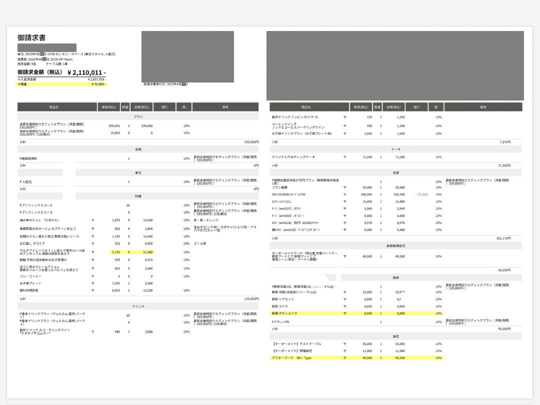
Task: Select the highlighted 51,480 amount
Action: coord(147,252)
